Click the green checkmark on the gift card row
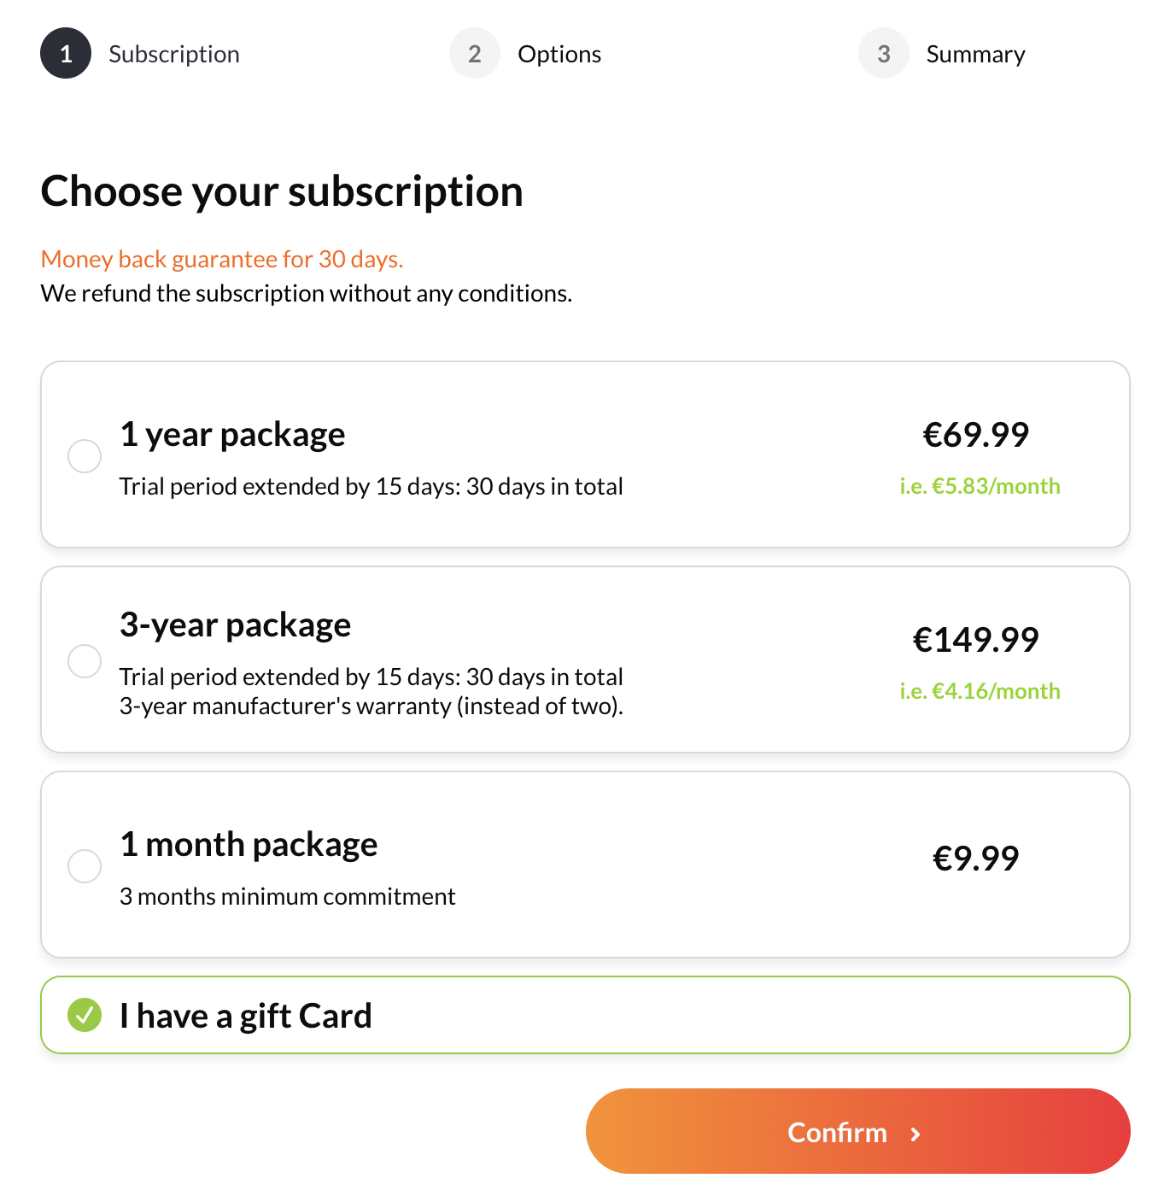 (x=84, y=1015)
